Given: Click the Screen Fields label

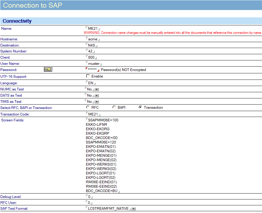Looking at the screenshot, I should [x=12, y=120].
